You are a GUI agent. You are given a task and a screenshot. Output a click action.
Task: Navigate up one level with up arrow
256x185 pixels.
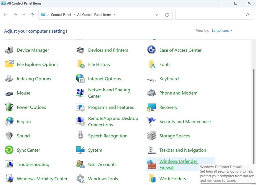click(32, 15)
